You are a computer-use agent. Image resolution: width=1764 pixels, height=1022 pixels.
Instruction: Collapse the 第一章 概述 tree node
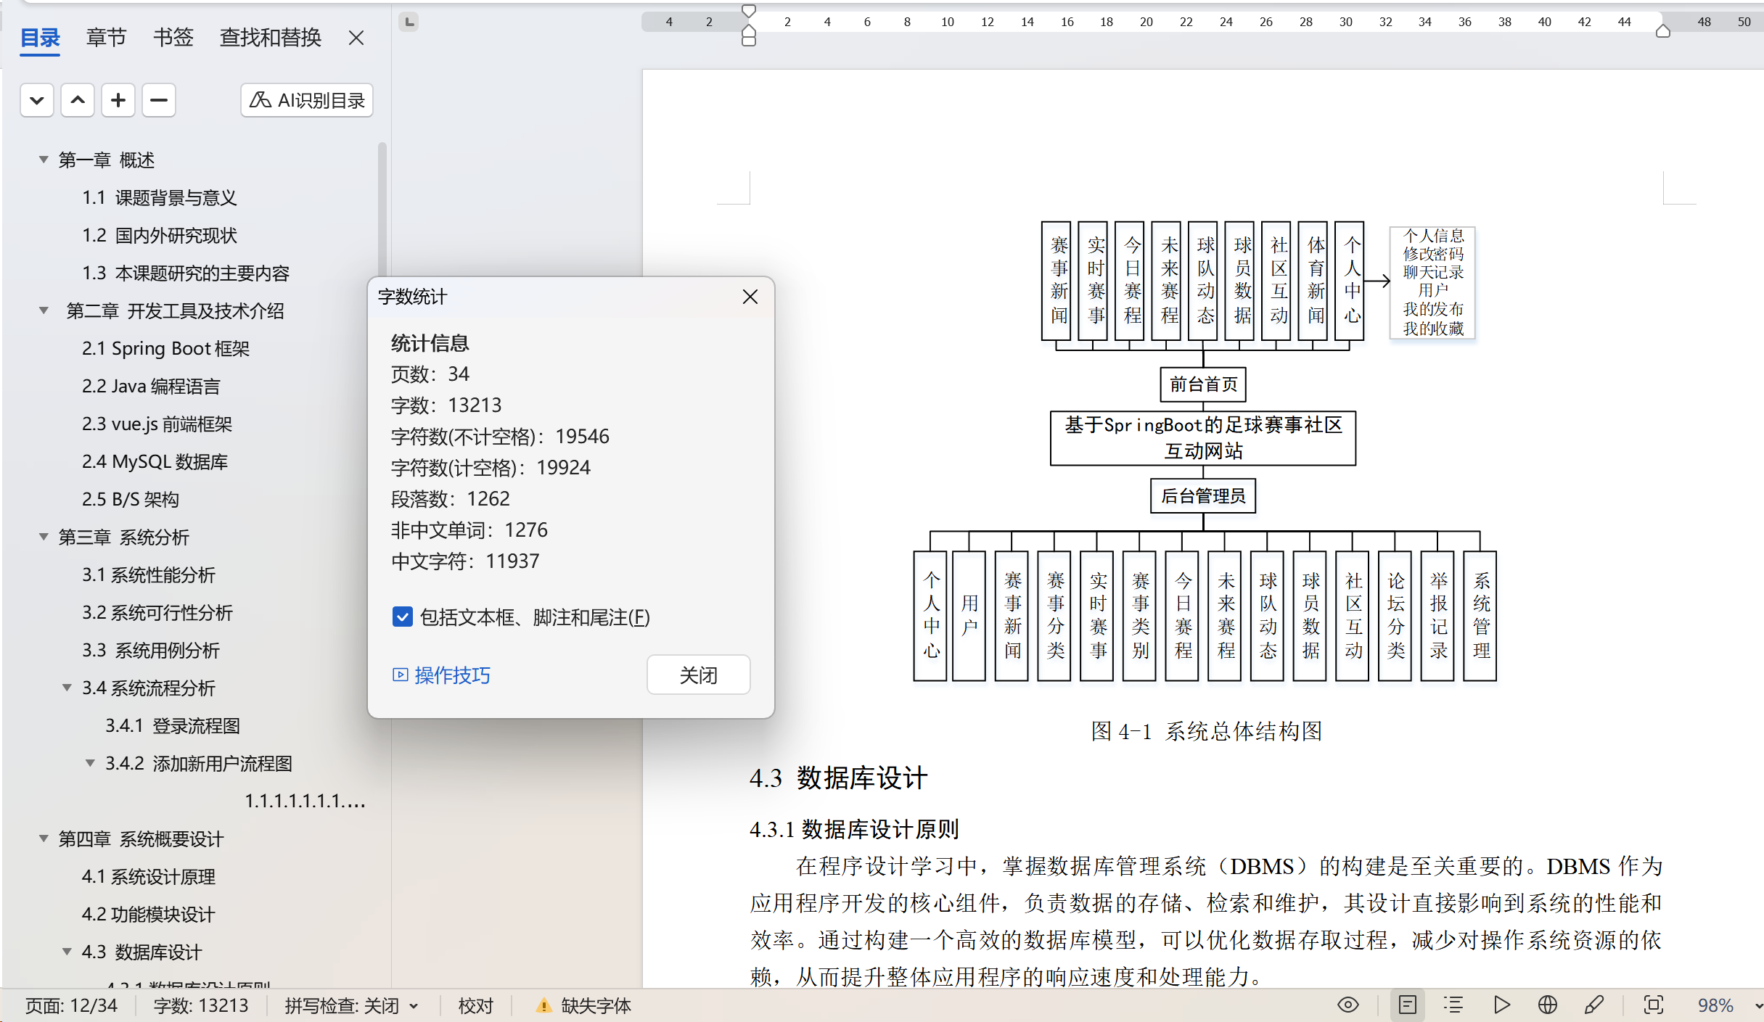(44, 160)
